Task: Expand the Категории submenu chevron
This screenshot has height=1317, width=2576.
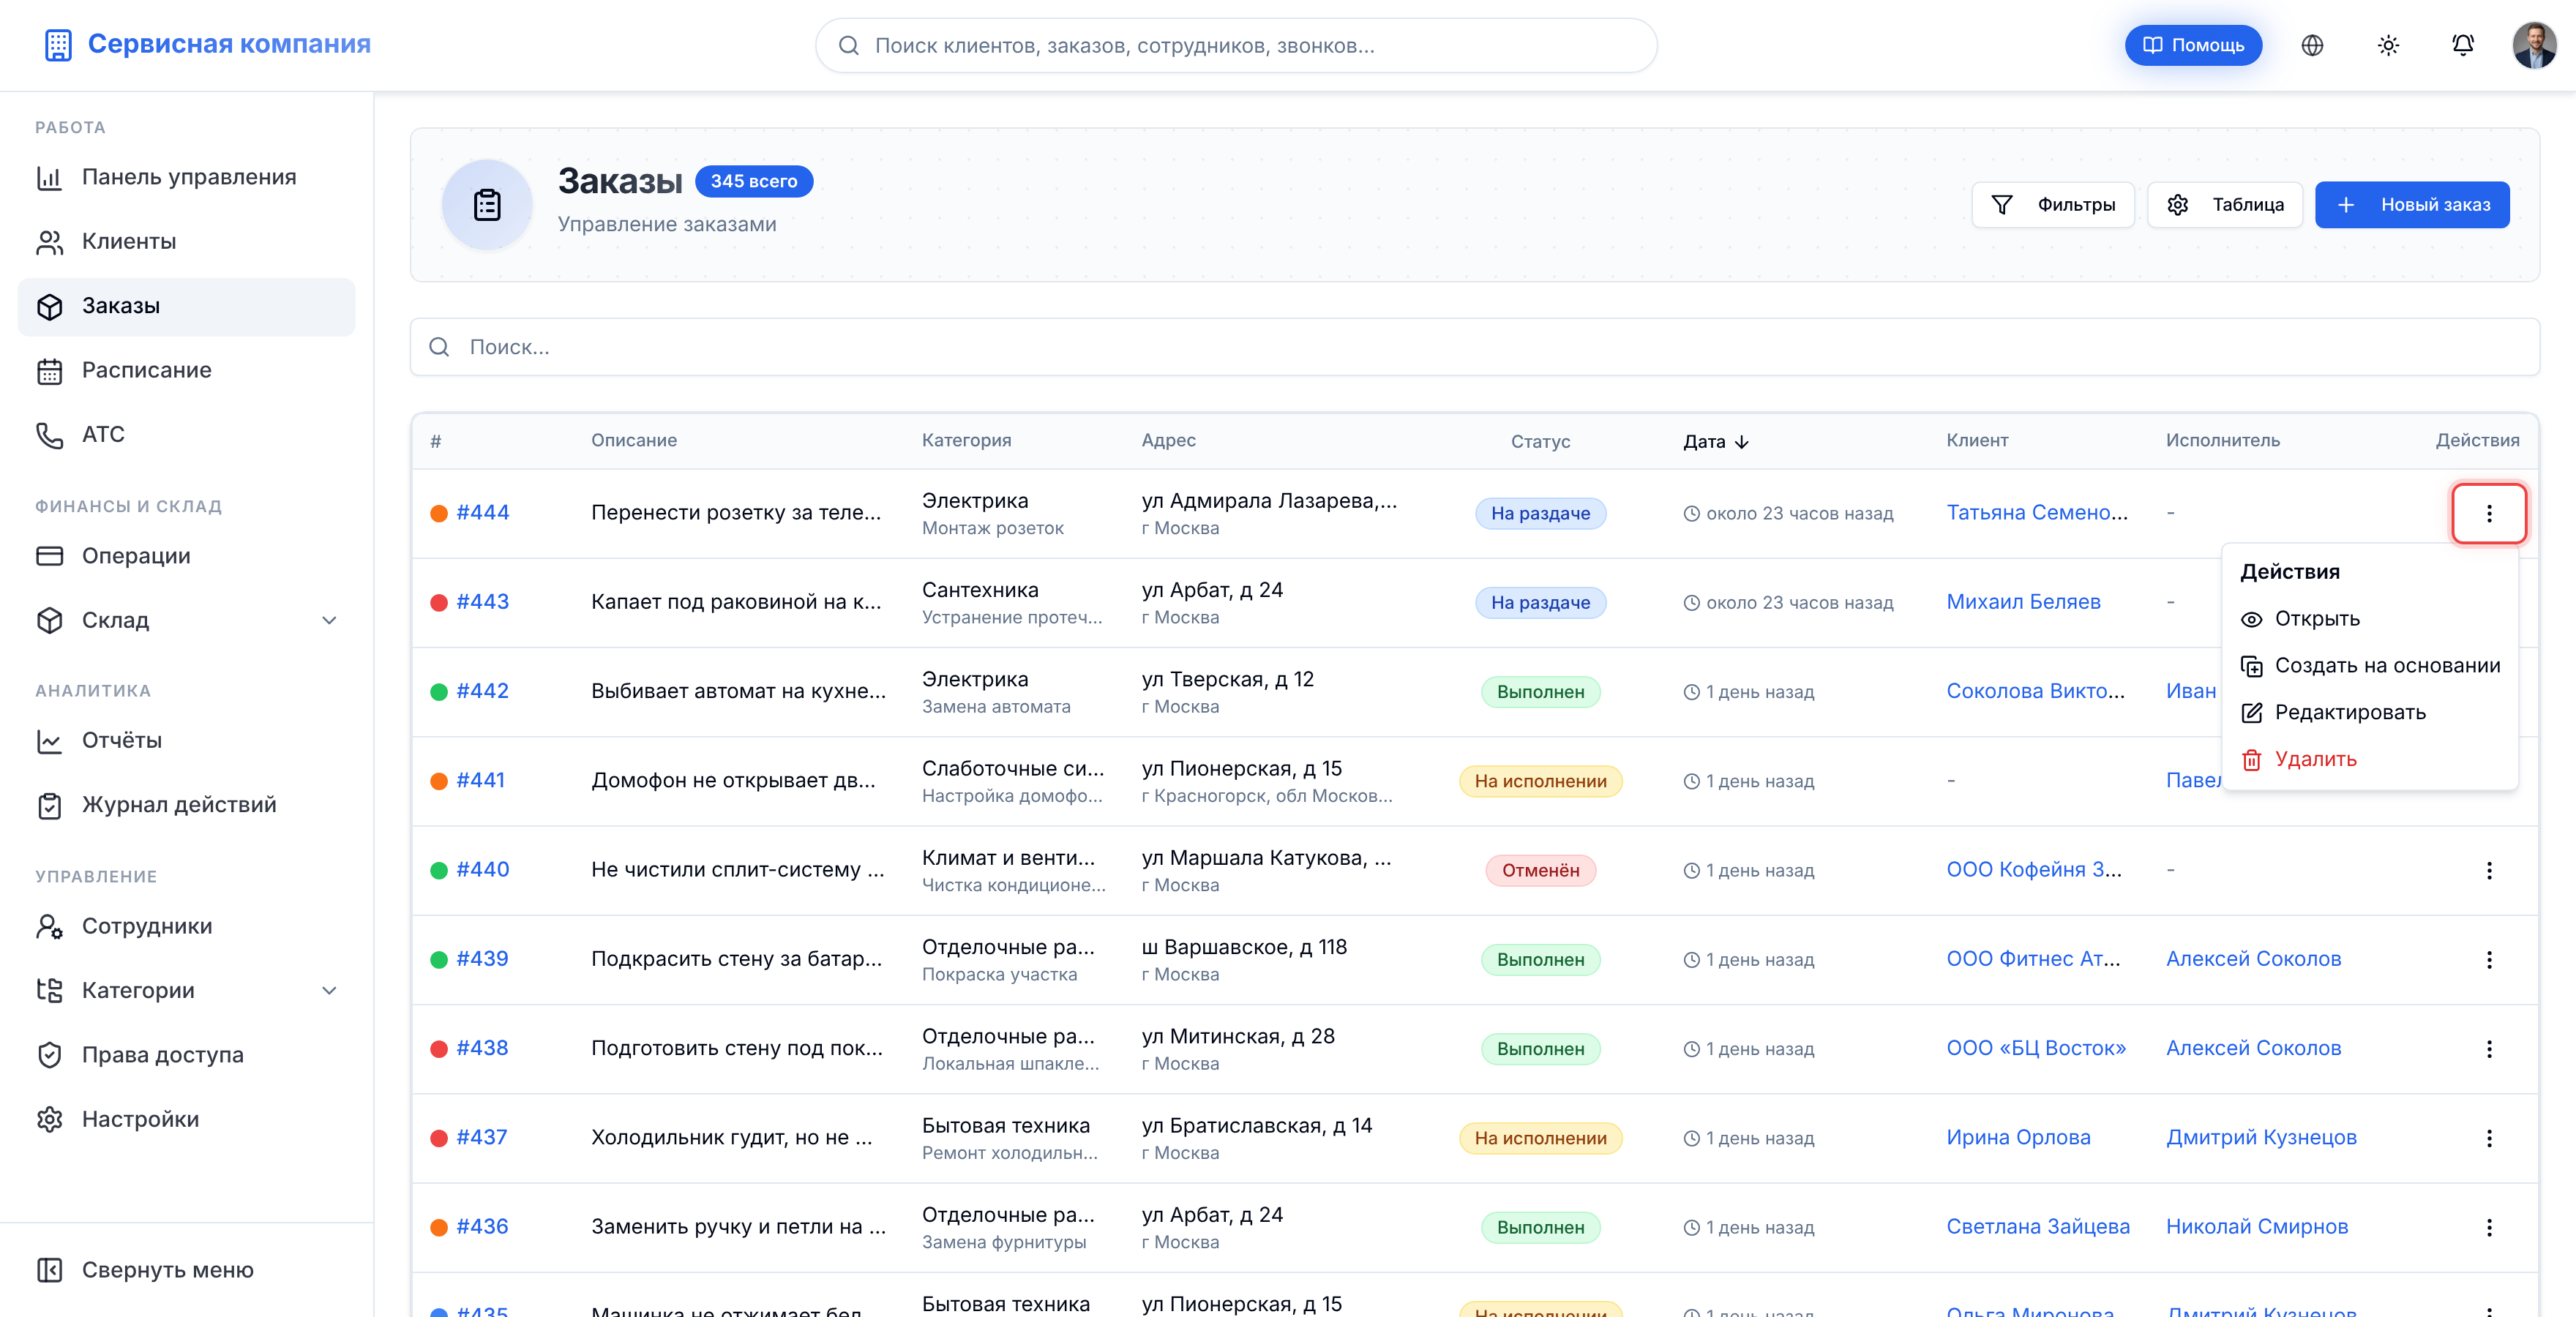Action: pyautogui.click(x=329, y=991)
